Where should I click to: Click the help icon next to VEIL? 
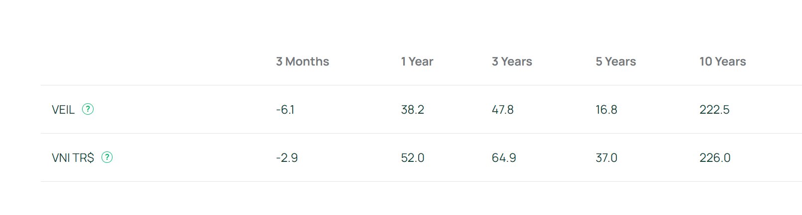[x=88, y=109]
